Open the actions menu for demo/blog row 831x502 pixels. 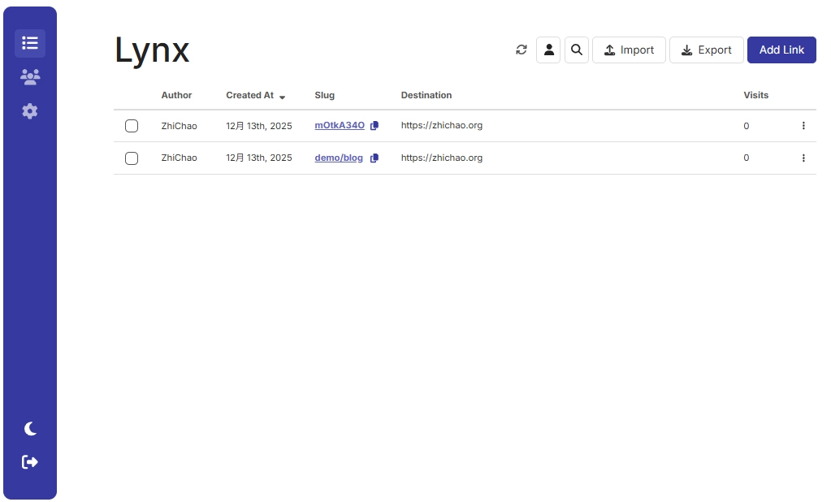click(803, 158)
